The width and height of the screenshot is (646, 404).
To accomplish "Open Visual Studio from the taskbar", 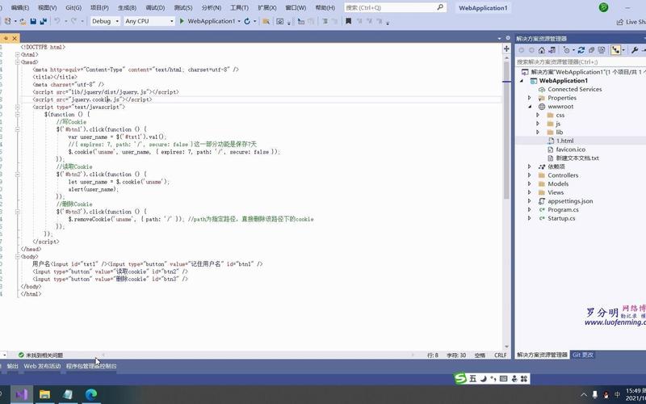I will click(x=22, y=394).
